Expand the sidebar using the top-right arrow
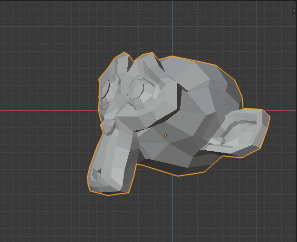This screenshot has height=242, width=297. 294,10
